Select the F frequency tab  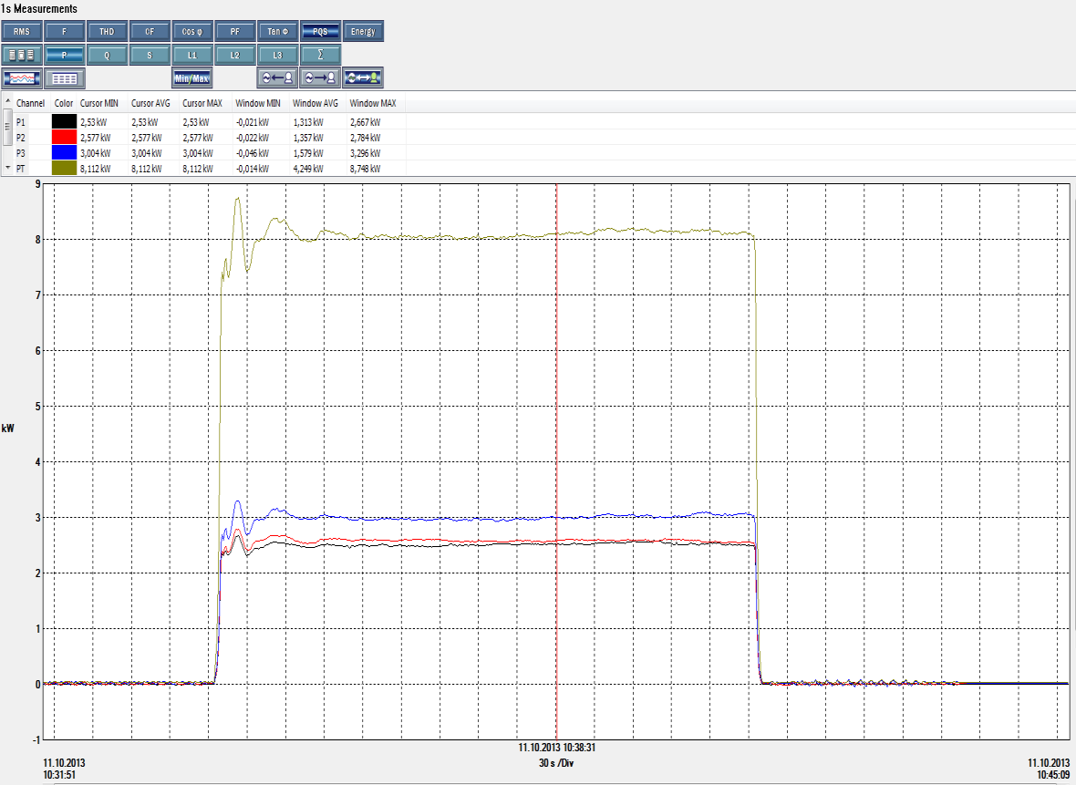click(x=65, y=32)
